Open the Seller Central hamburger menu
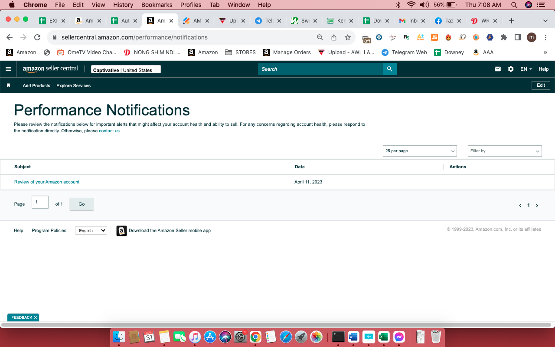This screenshot has width=555, height=347. tap(8, 69)
